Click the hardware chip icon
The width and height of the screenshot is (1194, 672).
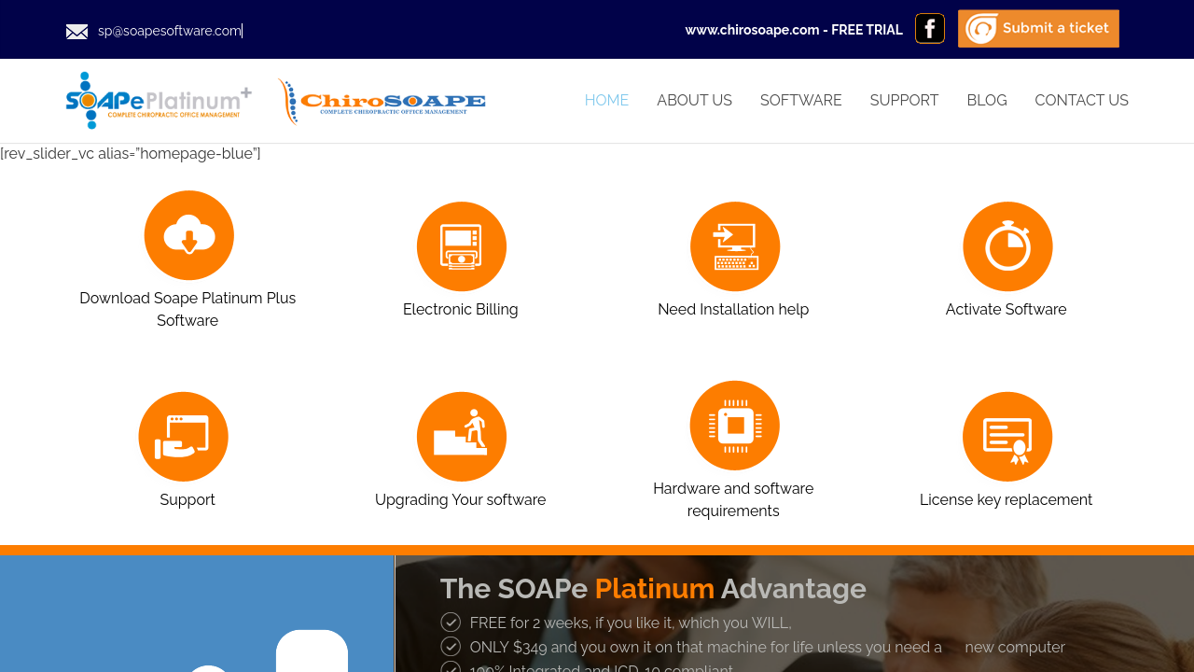(x=735, y=426)
